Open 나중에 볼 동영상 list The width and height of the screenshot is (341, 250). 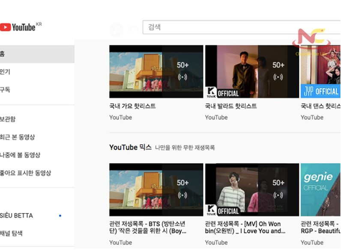click(x=20, y=155)
